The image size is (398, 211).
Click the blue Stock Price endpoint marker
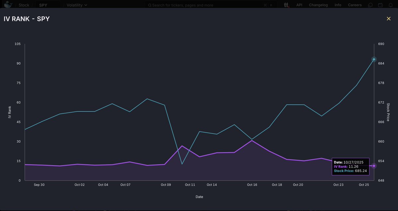click(374, 59)
